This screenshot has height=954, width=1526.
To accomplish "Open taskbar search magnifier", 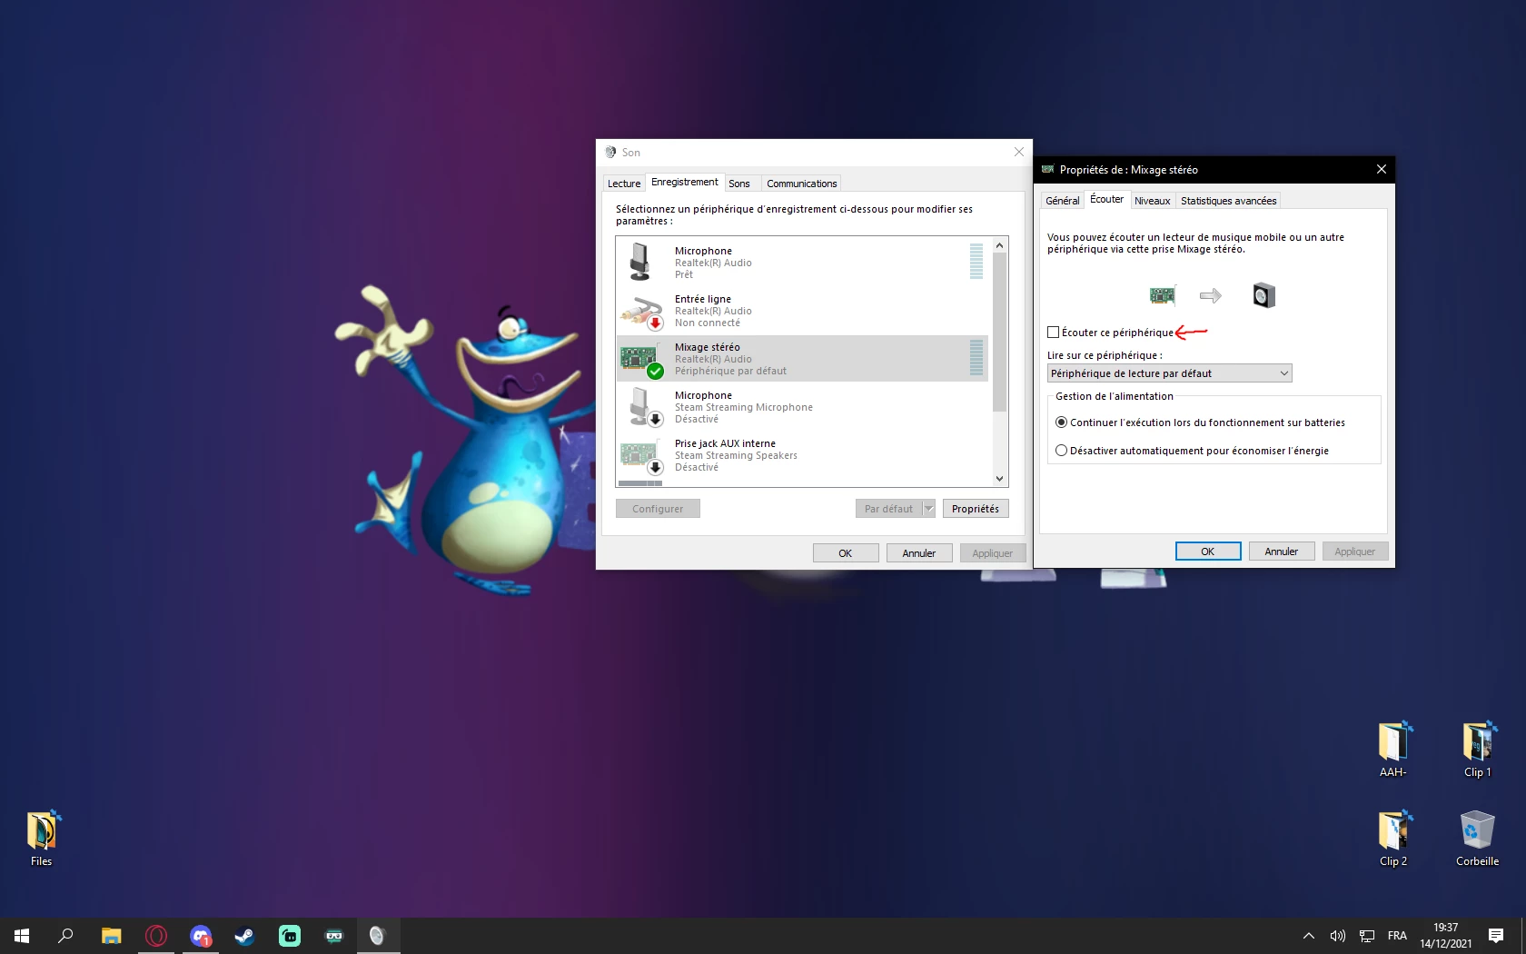I will click(65, 936).
